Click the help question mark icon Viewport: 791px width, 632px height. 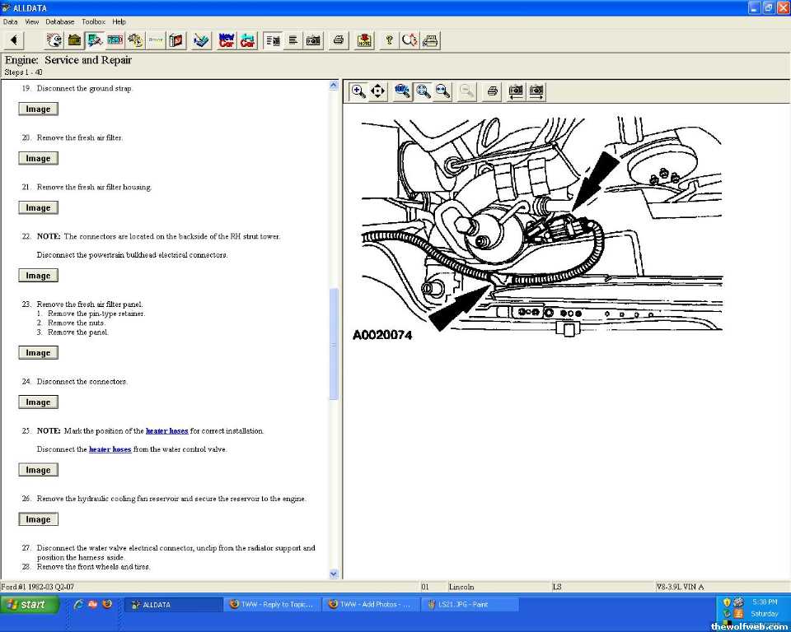click(x=389, y=40)
